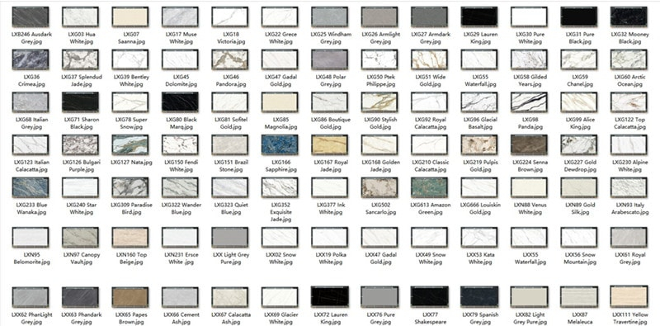Select the LXG37 Splendud Jade thumbnail
Image resolution: width=660 pixels, height=326 pixels.
point(80,59)
